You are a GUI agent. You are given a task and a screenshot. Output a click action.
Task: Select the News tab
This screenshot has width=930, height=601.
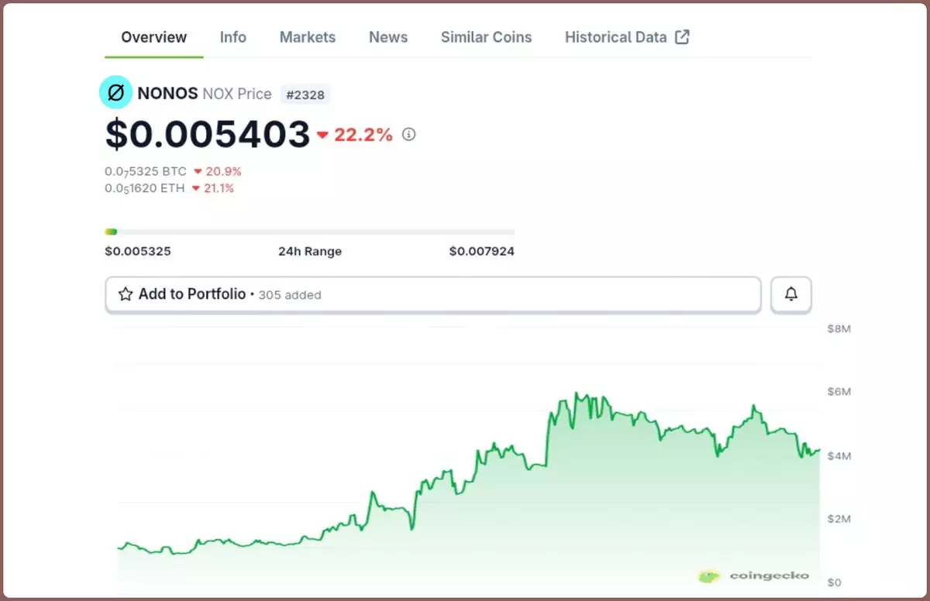(388, 37)
